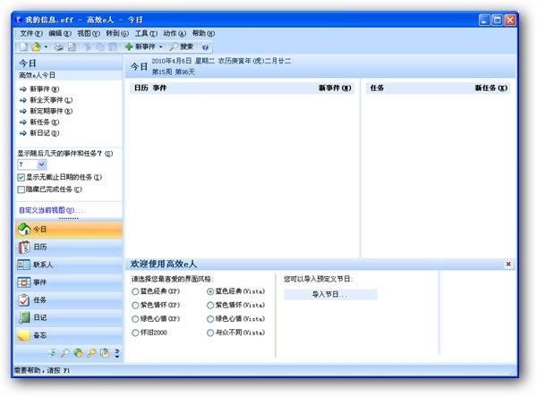This screenshot has height=396, width=537.
Task: Click the navigation pane splitter dots handle
Action: click(69, 218)
